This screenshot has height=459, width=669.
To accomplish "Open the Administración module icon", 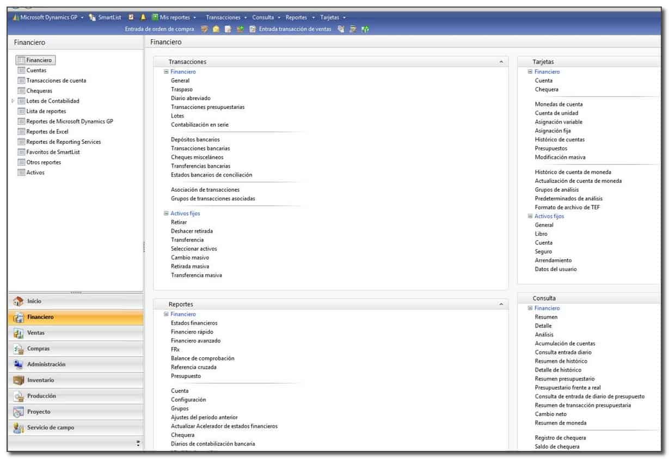I will coord(18,364).
